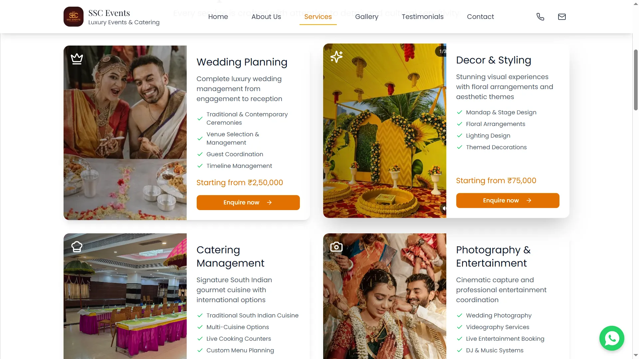The height and width of the screenshot is (359, 639).
Task: Click Enquire now for Decor & Styling
Action: coord(508,200)
